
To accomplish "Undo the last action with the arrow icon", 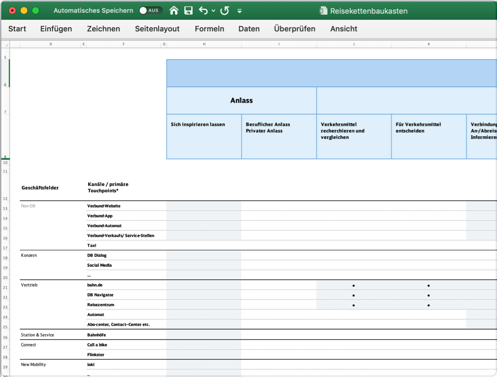I will click(203, 10).
